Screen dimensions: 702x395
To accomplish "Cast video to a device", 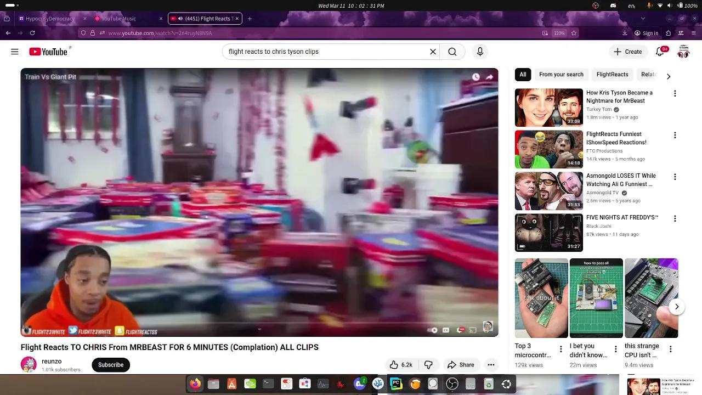I will pos(473,330).
